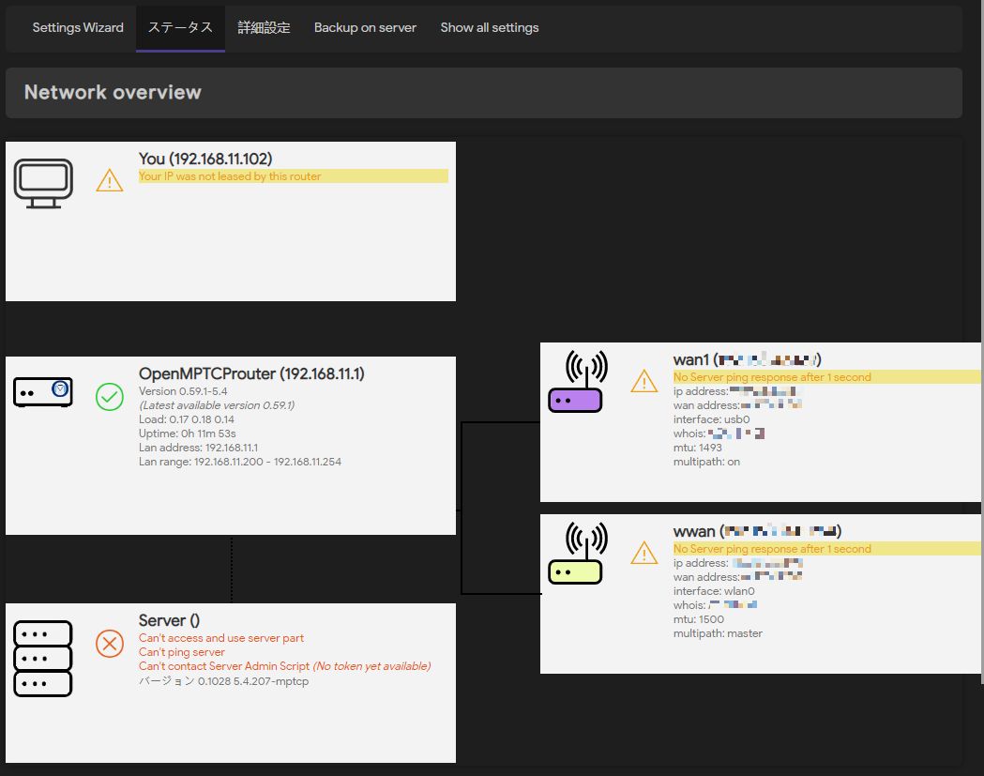Screen dimensions: 984x776
Task: Open the Show all settings tab
Action: click(490, 27)
